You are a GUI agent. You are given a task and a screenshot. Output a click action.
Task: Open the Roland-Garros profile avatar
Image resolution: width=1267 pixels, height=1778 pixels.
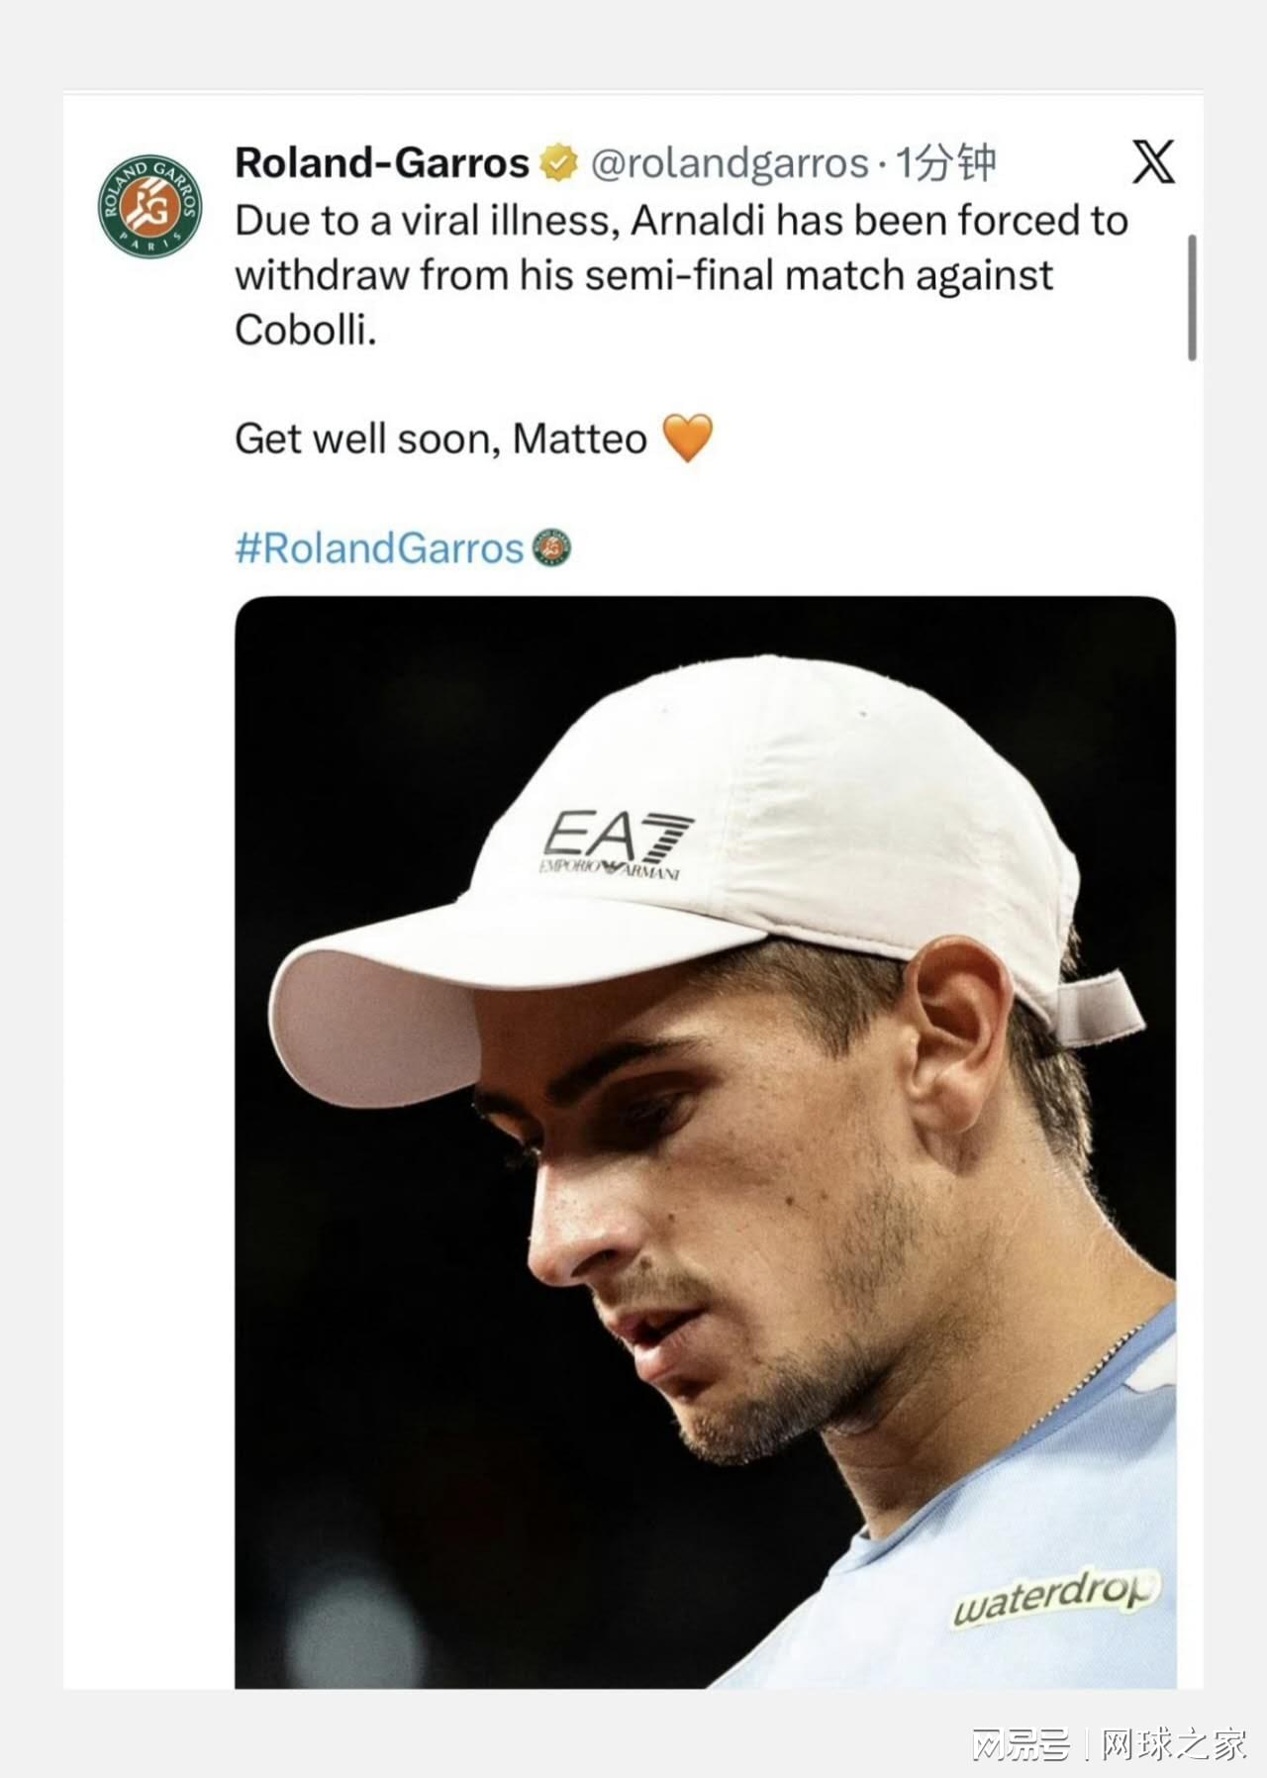(x=149, y=206)
